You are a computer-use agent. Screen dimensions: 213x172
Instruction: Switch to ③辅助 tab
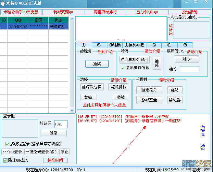click(115, 45)
